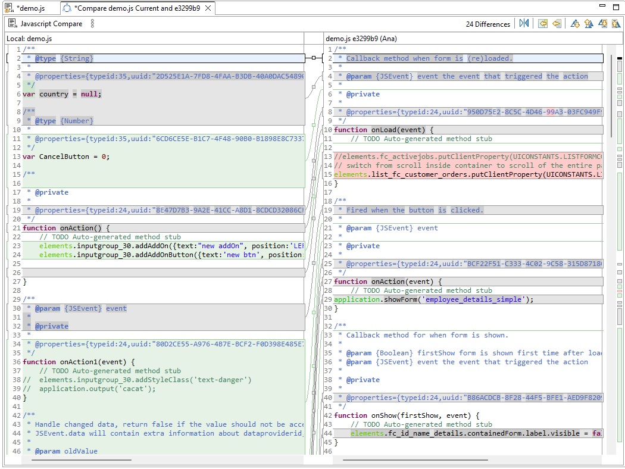
Task: Copy current change from right to left
Action: click(557, 24)
